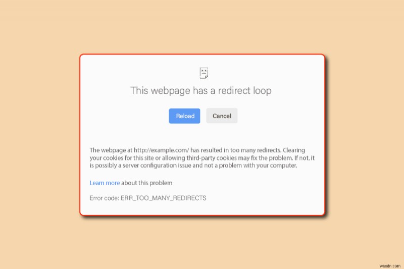Image resolution: width=404 pixels, height=269 pixels.
Task: Click the 'This webpage has a redirect loop' heading
Action: [201, 91]
